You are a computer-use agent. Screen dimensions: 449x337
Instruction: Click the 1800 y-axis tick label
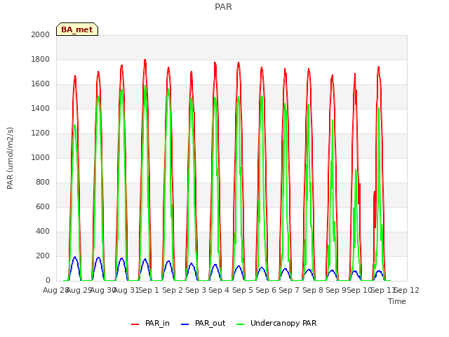tap(41, 59)
